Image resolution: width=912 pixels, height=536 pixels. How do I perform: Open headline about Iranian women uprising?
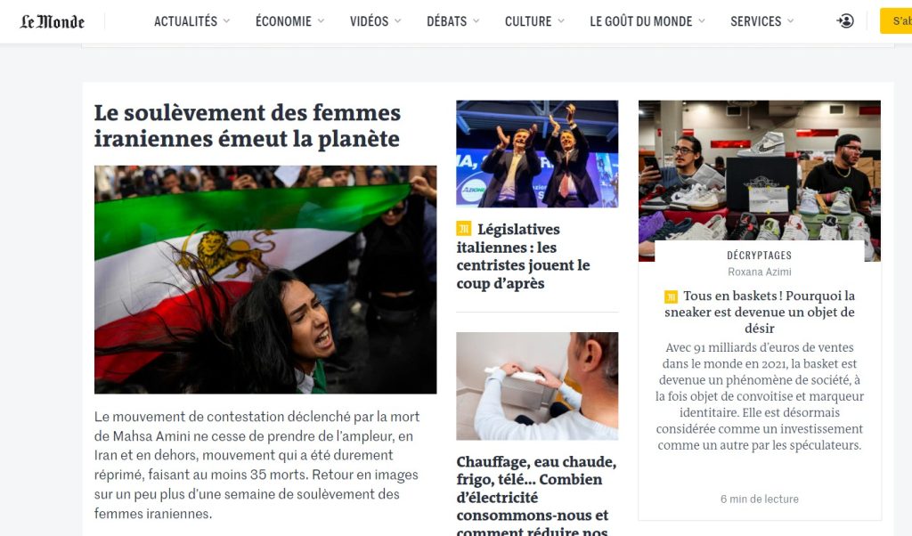(248, 126)
